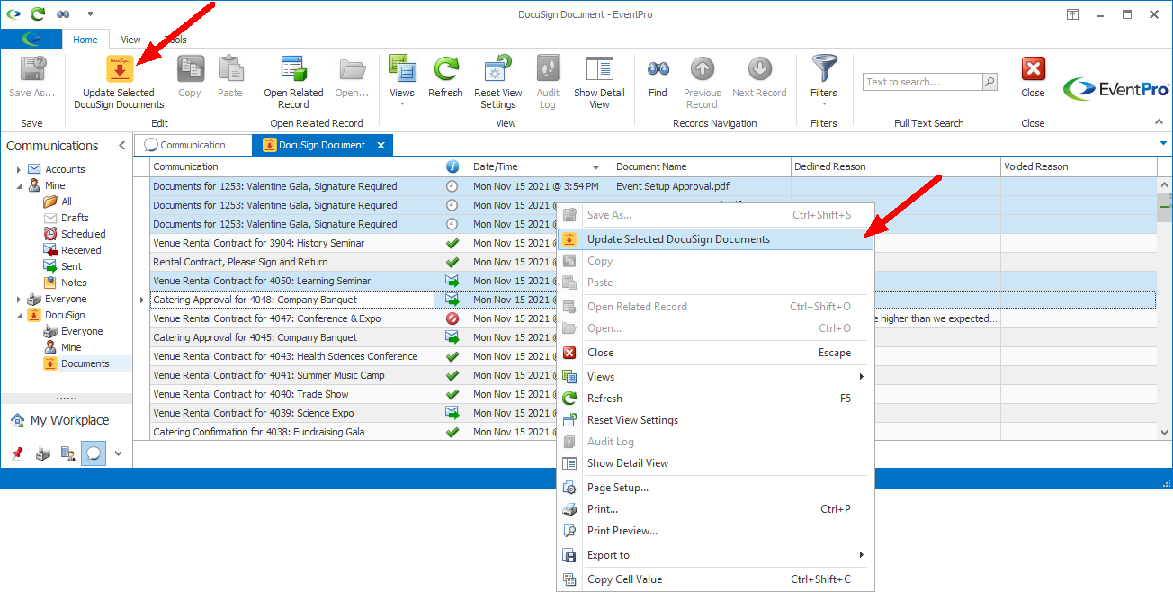
Task: Choose Print Preview in context menu
Action: 715,531
